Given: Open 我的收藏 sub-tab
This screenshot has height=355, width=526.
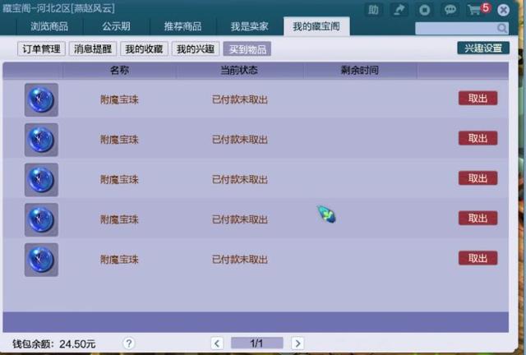Looking at the screenshot, I should click(x=145, y=49).
